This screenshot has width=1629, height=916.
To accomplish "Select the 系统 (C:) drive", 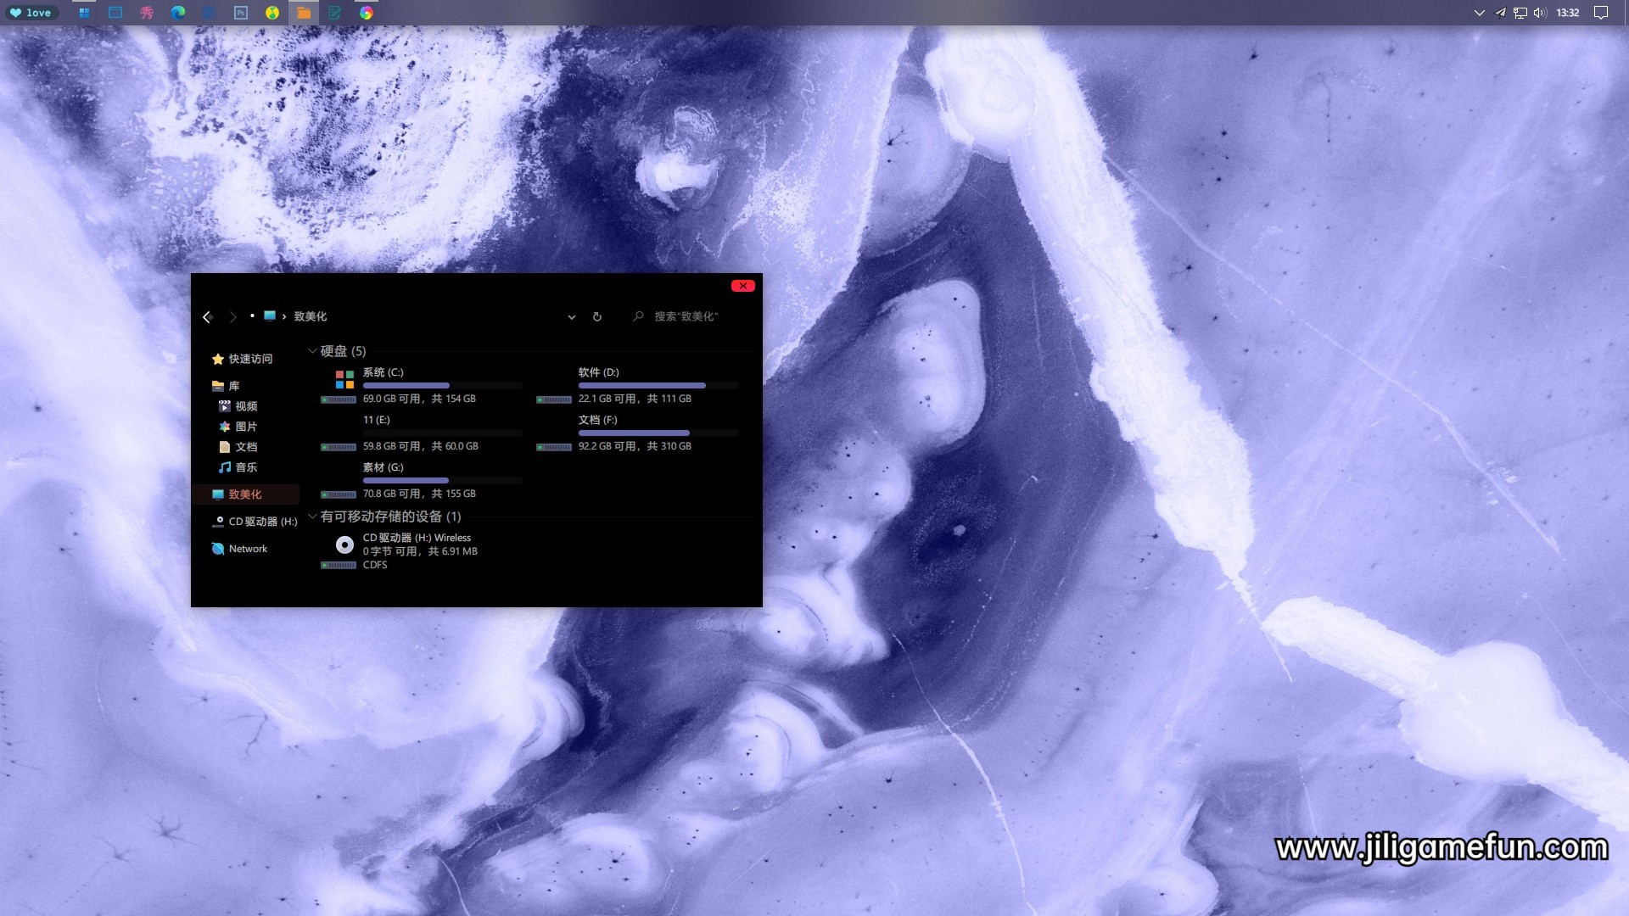I will [x=422, y=385].
